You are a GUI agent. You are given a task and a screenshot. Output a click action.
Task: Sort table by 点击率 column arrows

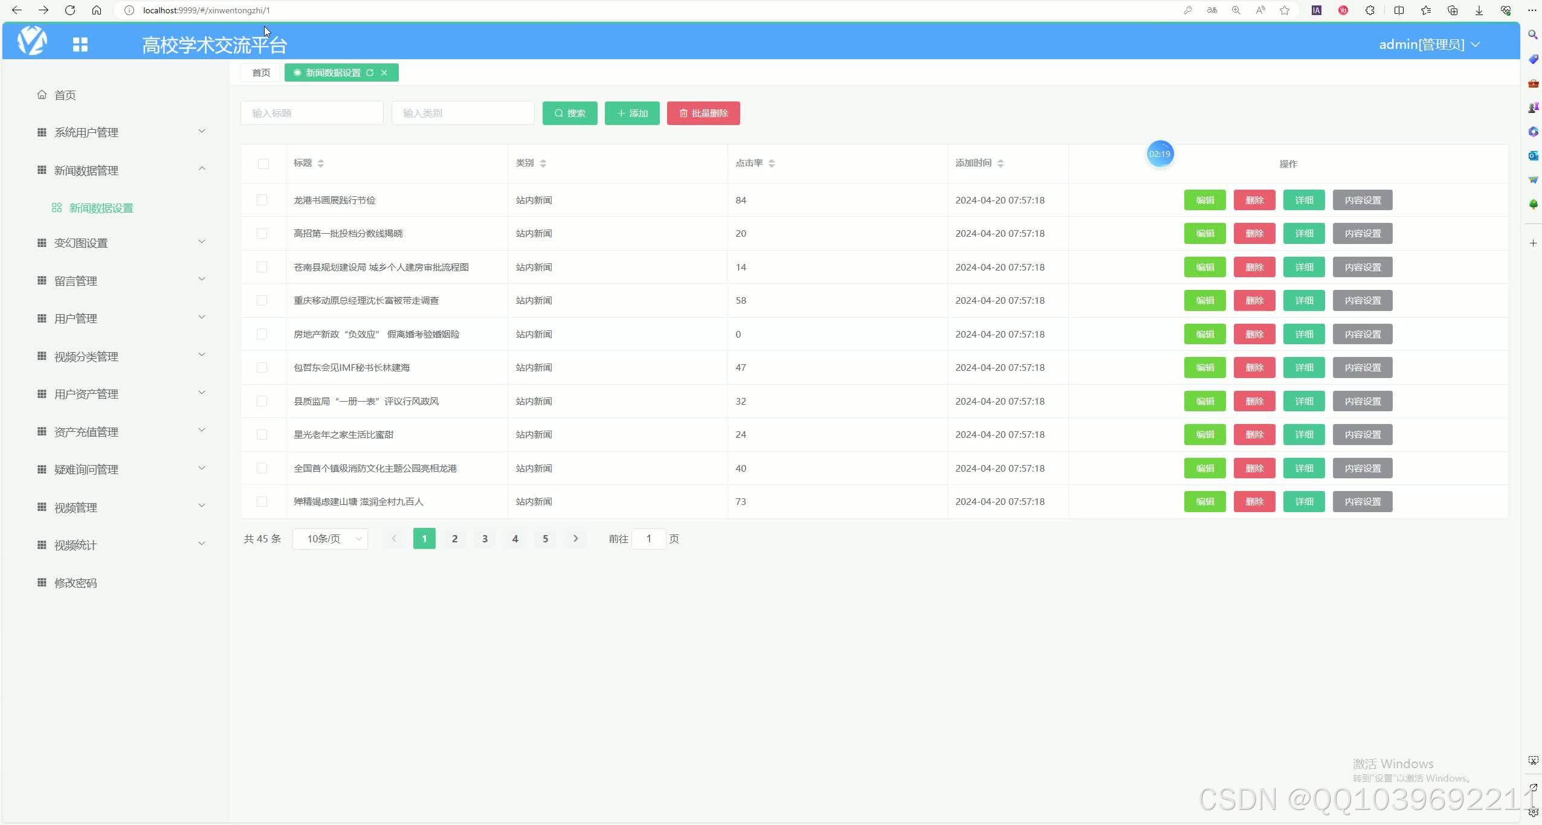tap(772, 163)
